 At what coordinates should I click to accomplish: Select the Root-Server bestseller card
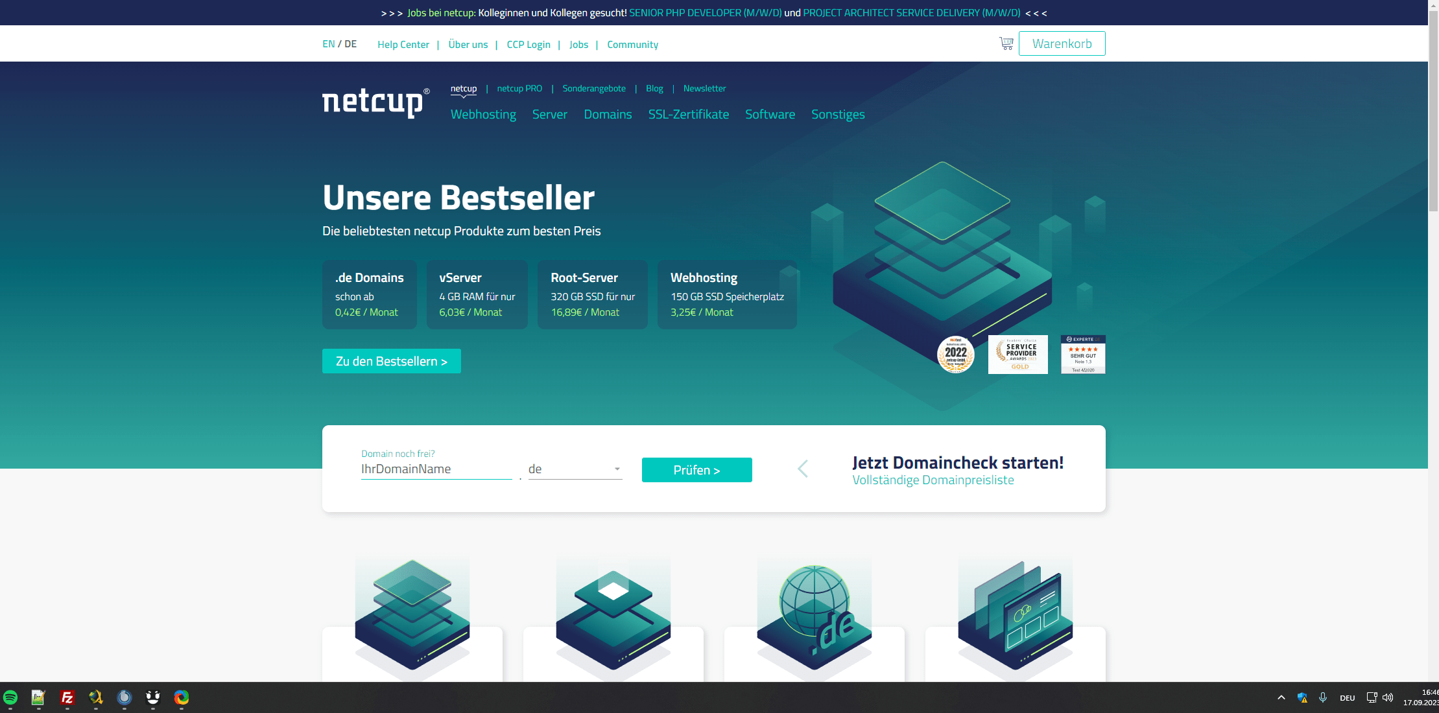click(593, 294)
